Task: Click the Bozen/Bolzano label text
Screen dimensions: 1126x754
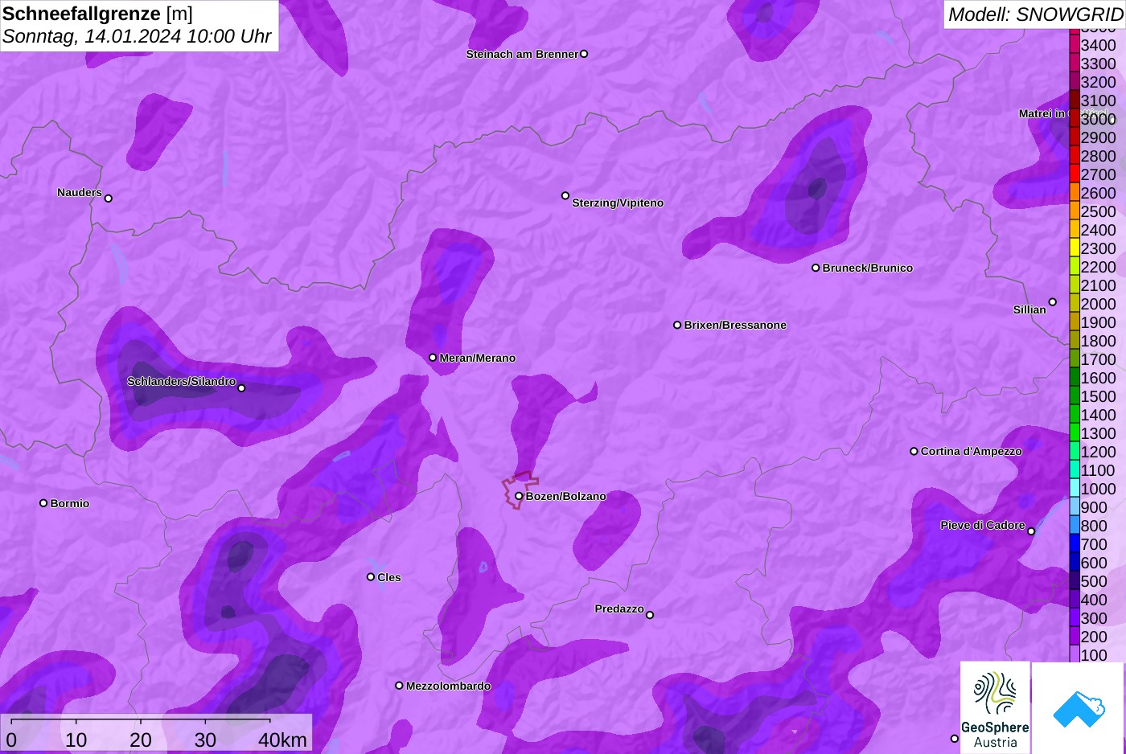Action: (x=566, y=496)
